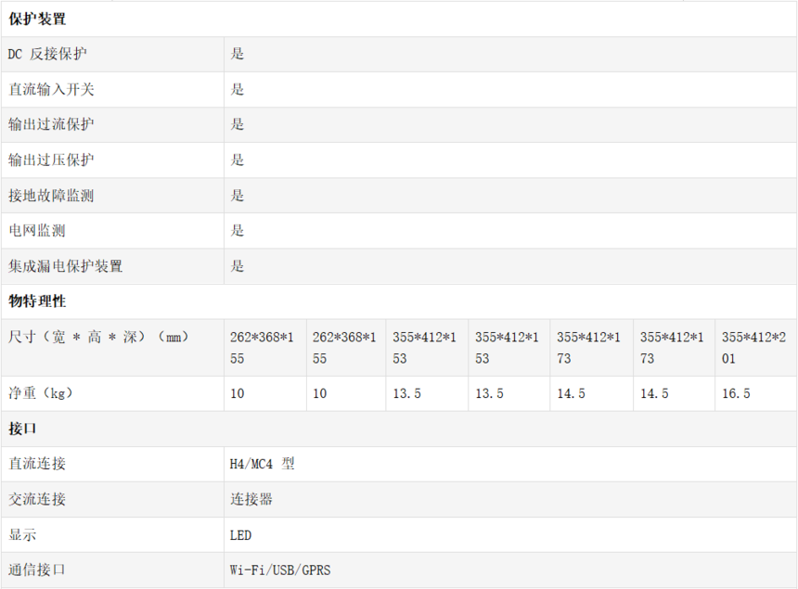The height and width of the screenshot is (589, 798).
Task: Select the 接地故障监测 label cell
Action: coord(51,196)
